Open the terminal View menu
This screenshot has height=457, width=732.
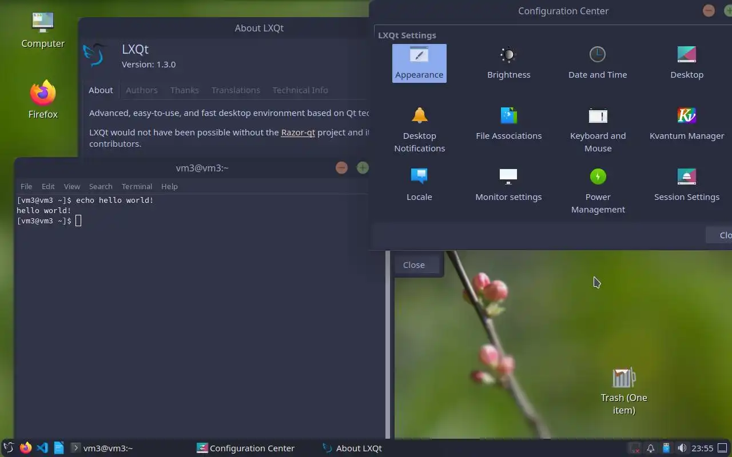(71, 186)
